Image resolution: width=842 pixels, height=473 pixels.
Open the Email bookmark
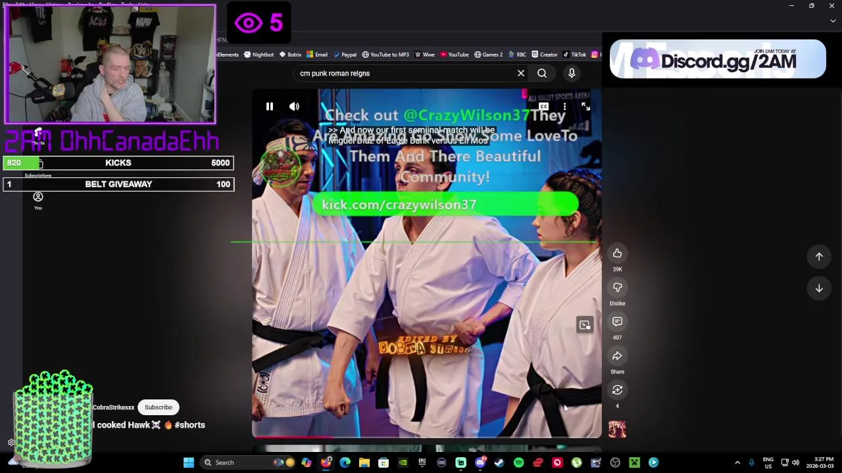pos(317,55)
